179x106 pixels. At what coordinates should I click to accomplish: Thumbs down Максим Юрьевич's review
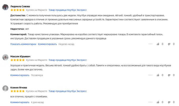(169, 75)
